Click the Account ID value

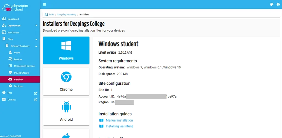147,96
